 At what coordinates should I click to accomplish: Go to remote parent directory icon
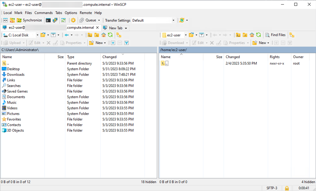tap(238, 35)
